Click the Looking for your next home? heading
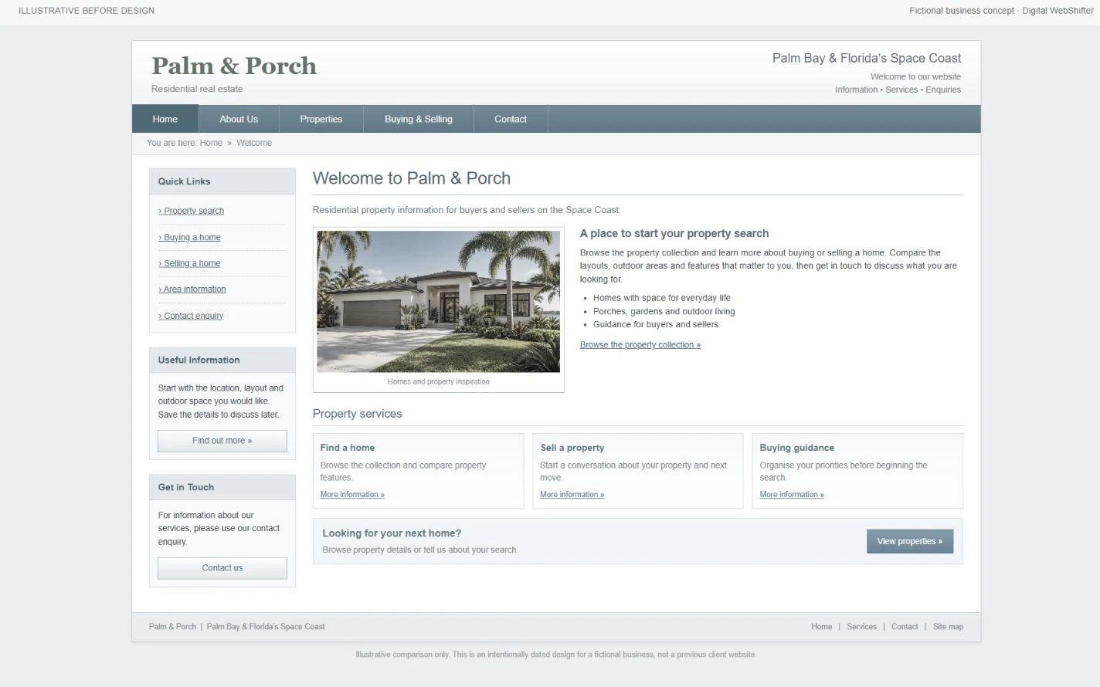 392,533
